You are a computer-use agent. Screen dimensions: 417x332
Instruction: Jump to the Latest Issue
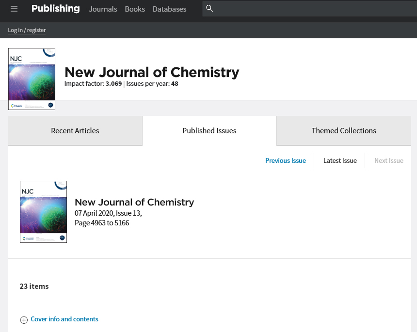coord(340,160)
